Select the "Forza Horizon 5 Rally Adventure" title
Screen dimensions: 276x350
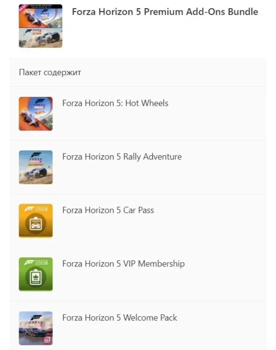122,157
